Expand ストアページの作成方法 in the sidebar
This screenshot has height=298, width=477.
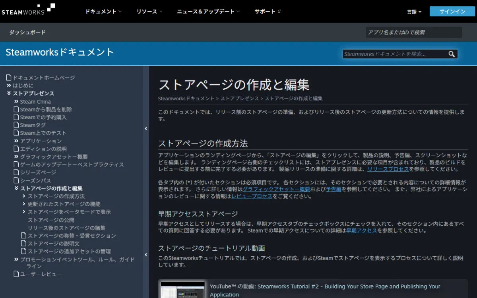point(24,196)
